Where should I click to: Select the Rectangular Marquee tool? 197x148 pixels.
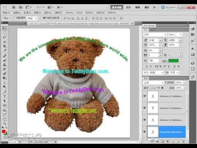pos(5,33)
